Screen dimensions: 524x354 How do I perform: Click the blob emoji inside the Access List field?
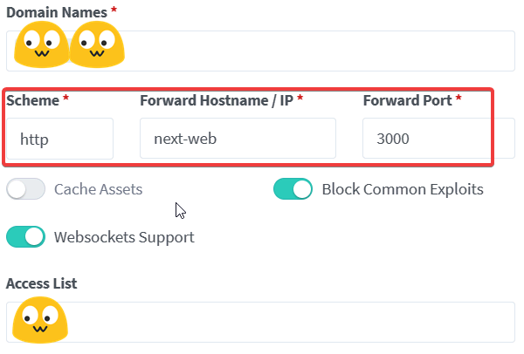pos(40,320)
